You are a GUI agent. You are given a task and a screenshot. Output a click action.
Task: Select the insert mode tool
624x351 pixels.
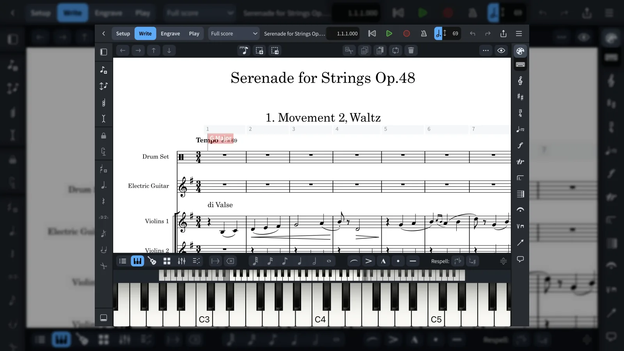pyautogui.click(x=103, y=119)
